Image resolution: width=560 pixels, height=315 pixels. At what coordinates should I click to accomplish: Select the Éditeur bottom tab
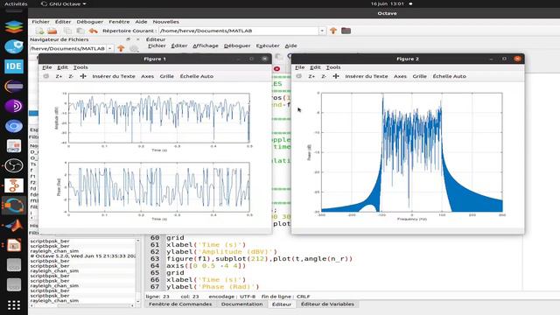282,304
